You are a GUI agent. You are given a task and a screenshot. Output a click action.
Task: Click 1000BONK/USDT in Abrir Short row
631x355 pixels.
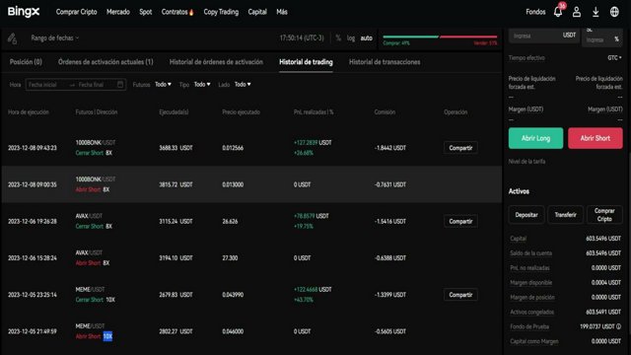(96, 179)
